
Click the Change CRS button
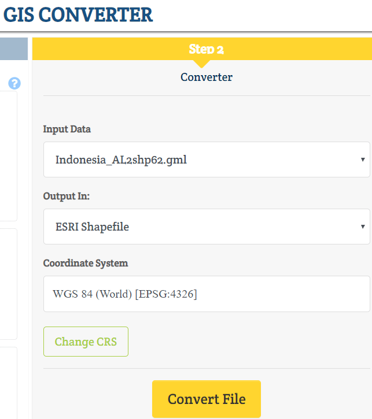[x=86, y=342]
